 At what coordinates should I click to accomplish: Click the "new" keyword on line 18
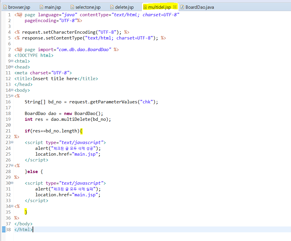click(68, 114)
